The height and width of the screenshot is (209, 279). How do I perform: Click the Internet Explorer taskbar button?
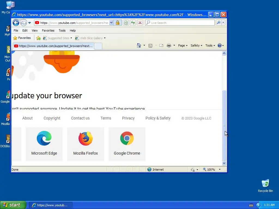click(50, 205)
